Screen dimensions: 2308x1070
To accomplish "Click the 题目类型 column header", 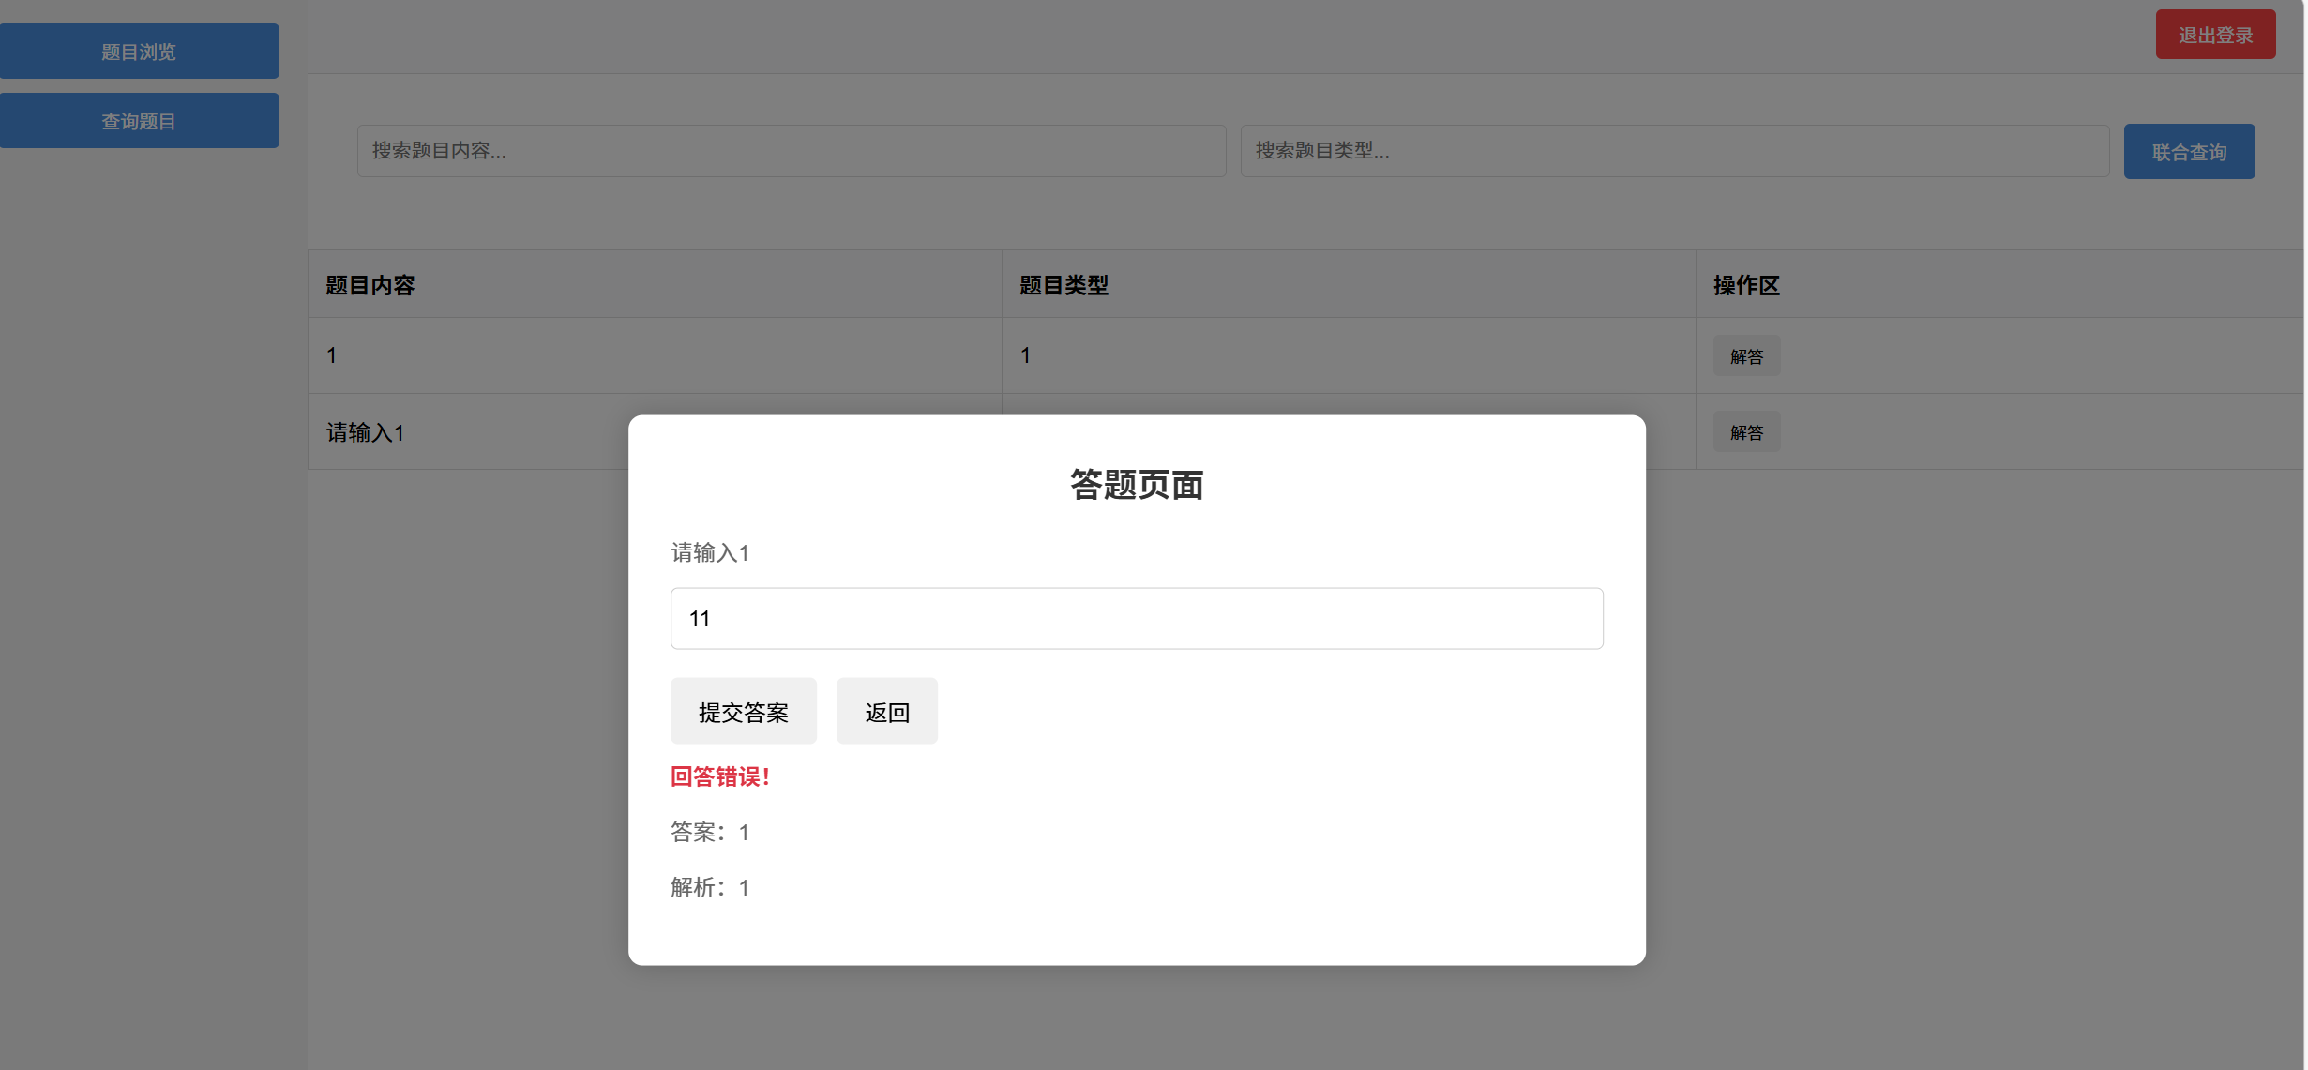I will pyautogui.click(x=1063, y=285).
